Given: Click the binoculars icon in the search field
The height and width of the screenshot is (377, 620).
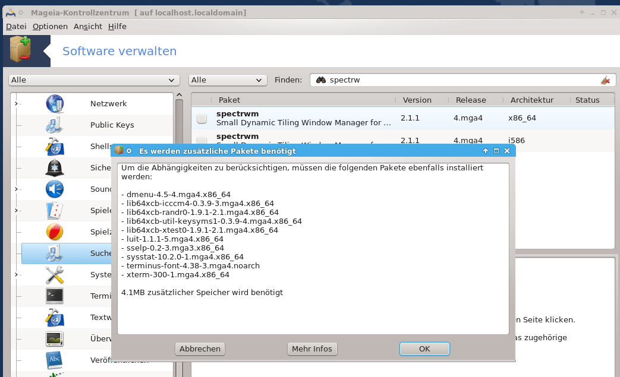Looking at the screenshot, I should point(320,80).
